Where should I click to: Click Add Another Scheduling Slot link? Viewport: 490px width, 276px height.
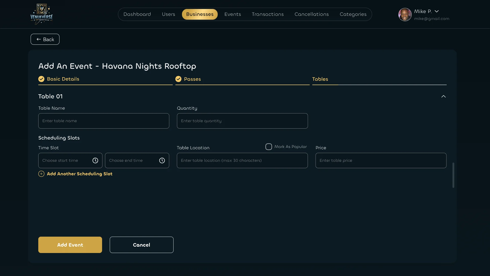(x=80, y=174)
